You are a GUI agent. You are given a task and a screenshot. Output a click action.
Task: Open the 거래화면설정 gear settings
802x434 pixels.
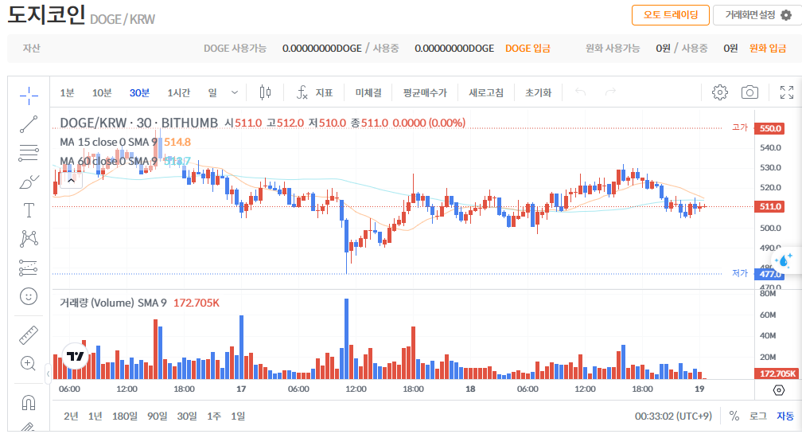(x=757, y=15)
